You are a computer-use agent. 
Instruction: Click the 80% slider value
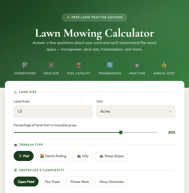tap(172, 132)
